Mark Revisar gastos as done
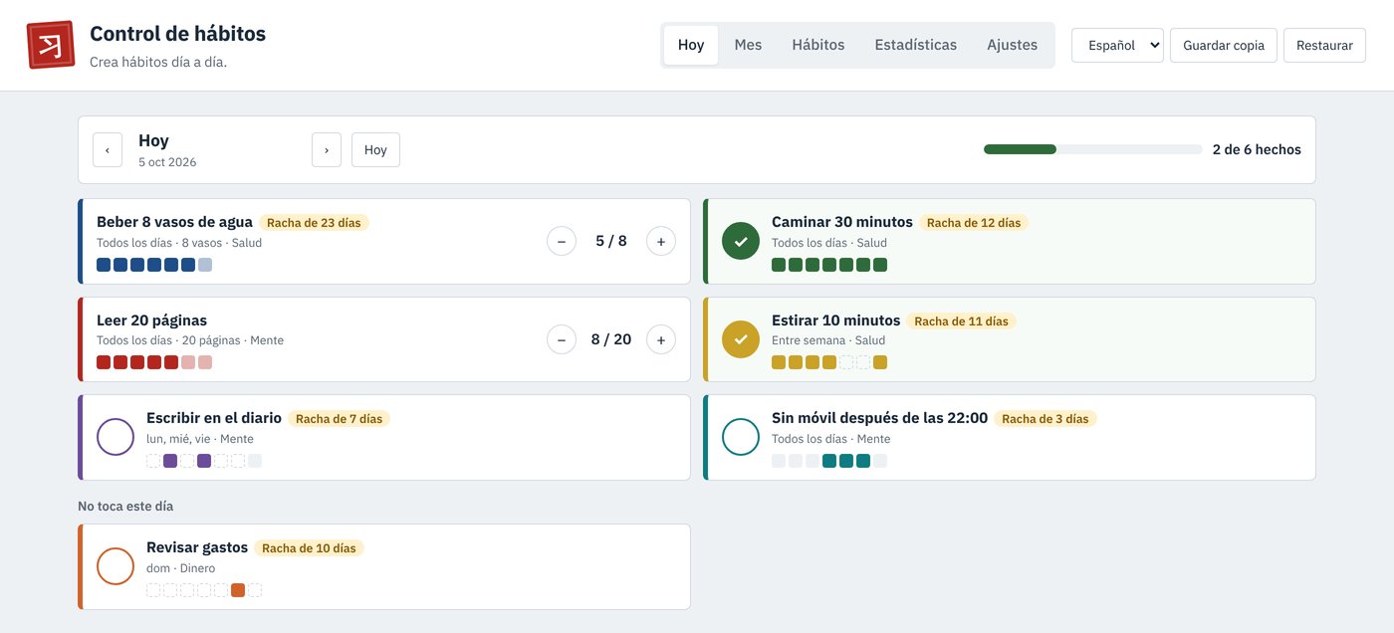 click(x=116, y=566)
